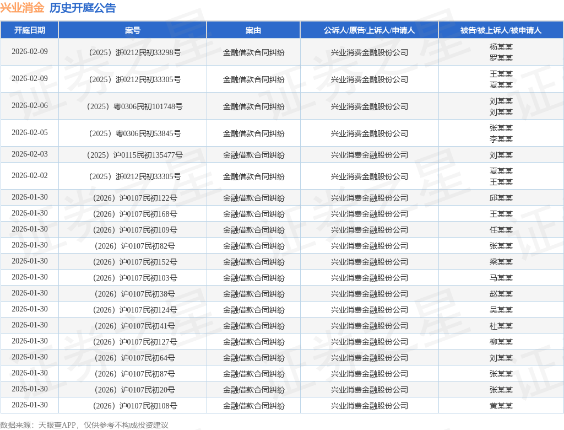Screen dimensions: 564x430
Task: Click the 开庭日期 column header
Action: (x=30, y=30)
